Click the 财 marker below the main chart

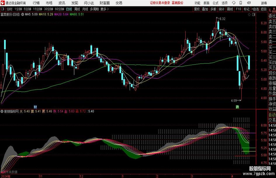click(x=35, y=107)
